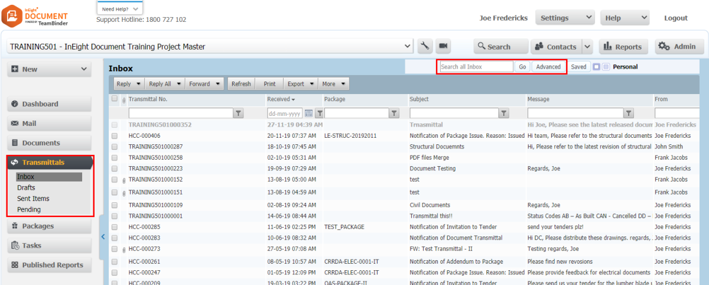Open Sent Items under Transmittals
This screenshot has height=285, width=709.
(x=33, y=199)
